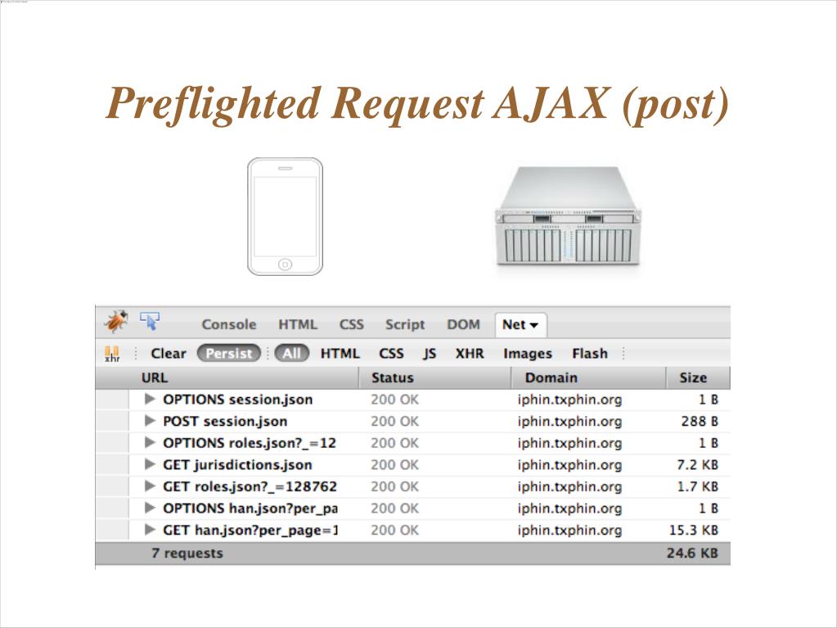Toggle the Persist button
The image size is (837, 628).
[228, 354]
